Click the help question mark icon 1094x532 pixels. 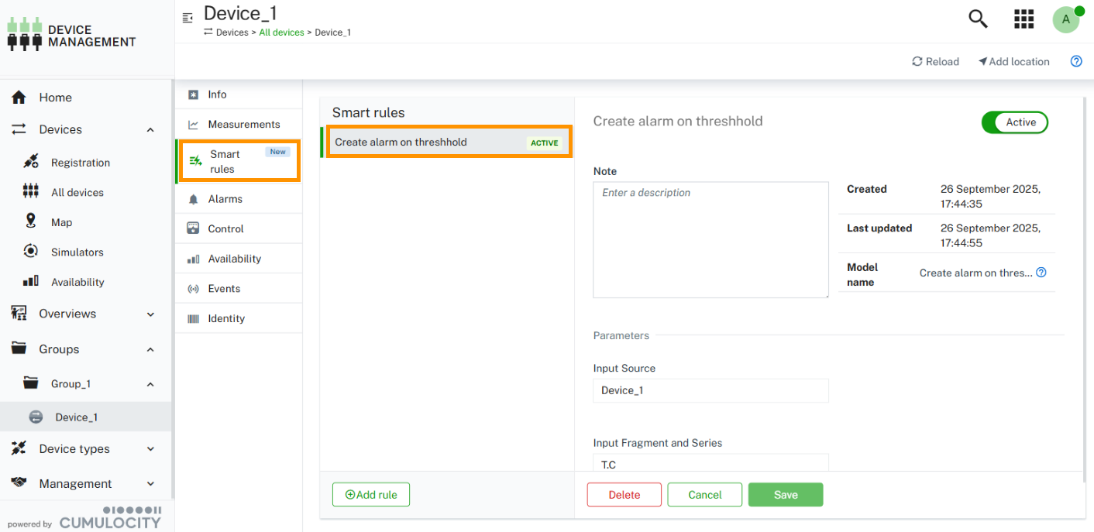click(x=1076, y=61)
